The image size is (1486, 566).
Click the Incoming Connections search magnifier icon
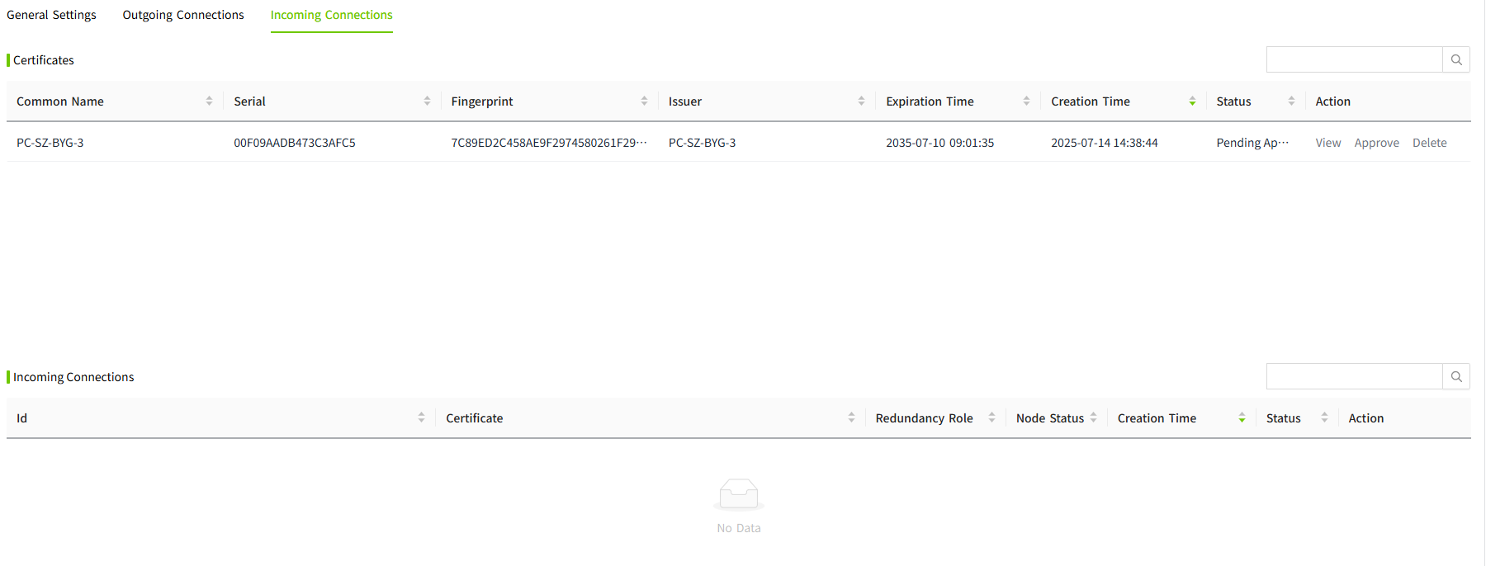[1456, 376]
